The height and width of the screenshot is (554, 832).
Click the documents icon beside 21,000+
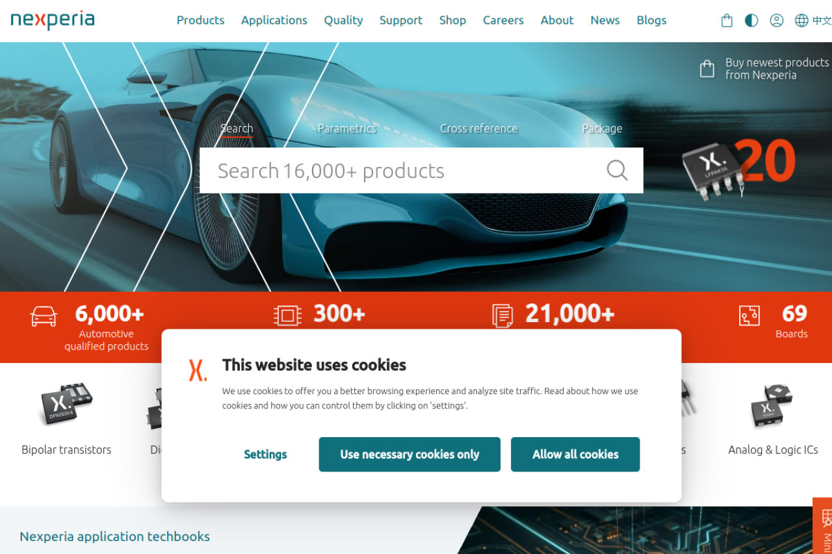click(x=502, y=316)
